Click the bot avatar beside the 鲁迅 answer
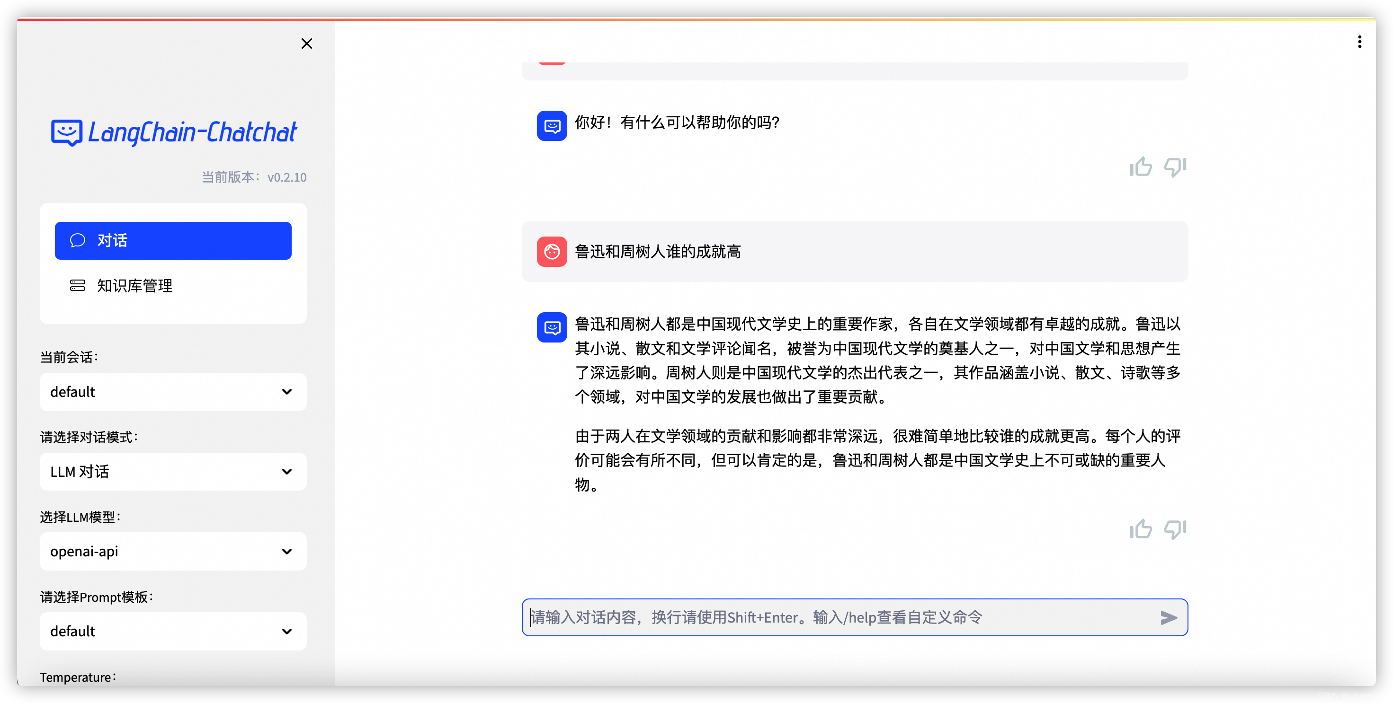This screenshot has height=703, width=1393. (552, 327)
